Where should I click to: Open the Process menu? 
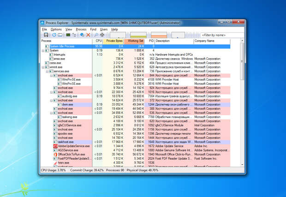(x=81, y=29)
